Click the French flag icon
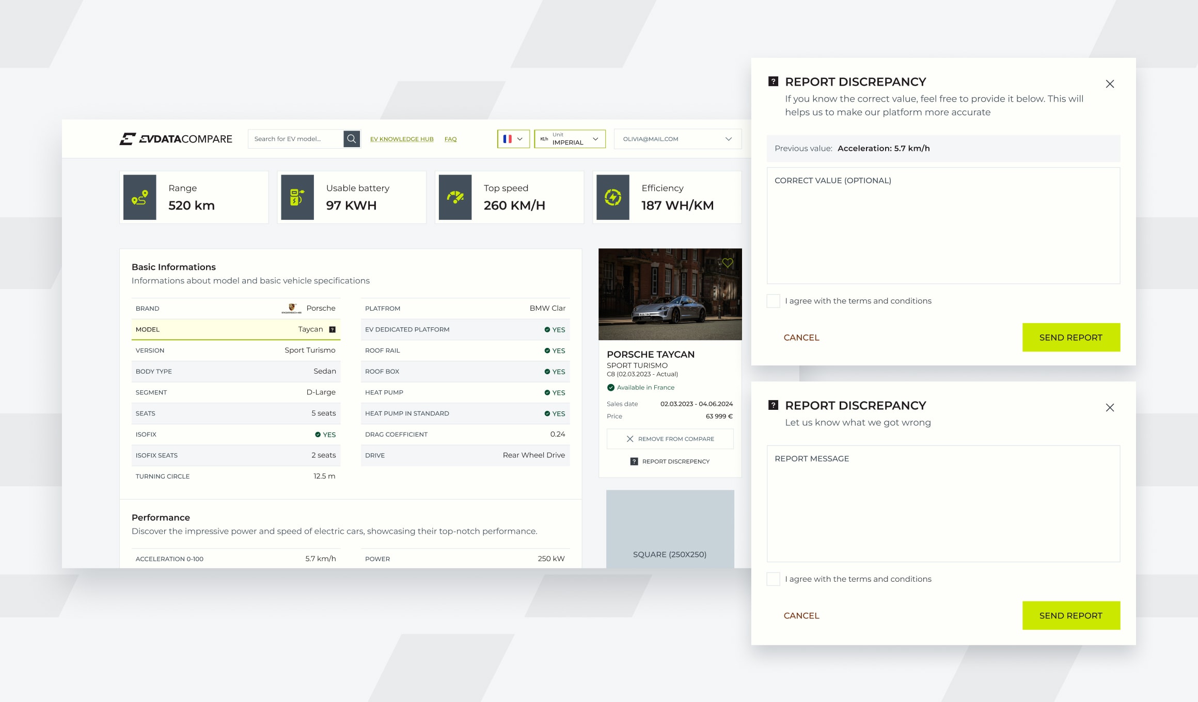 (x=507, y=139)
